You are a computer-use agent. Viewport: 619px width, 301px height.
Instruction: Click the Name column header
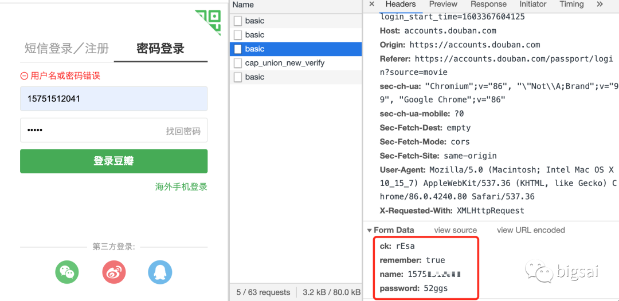[x=243, y=5]
